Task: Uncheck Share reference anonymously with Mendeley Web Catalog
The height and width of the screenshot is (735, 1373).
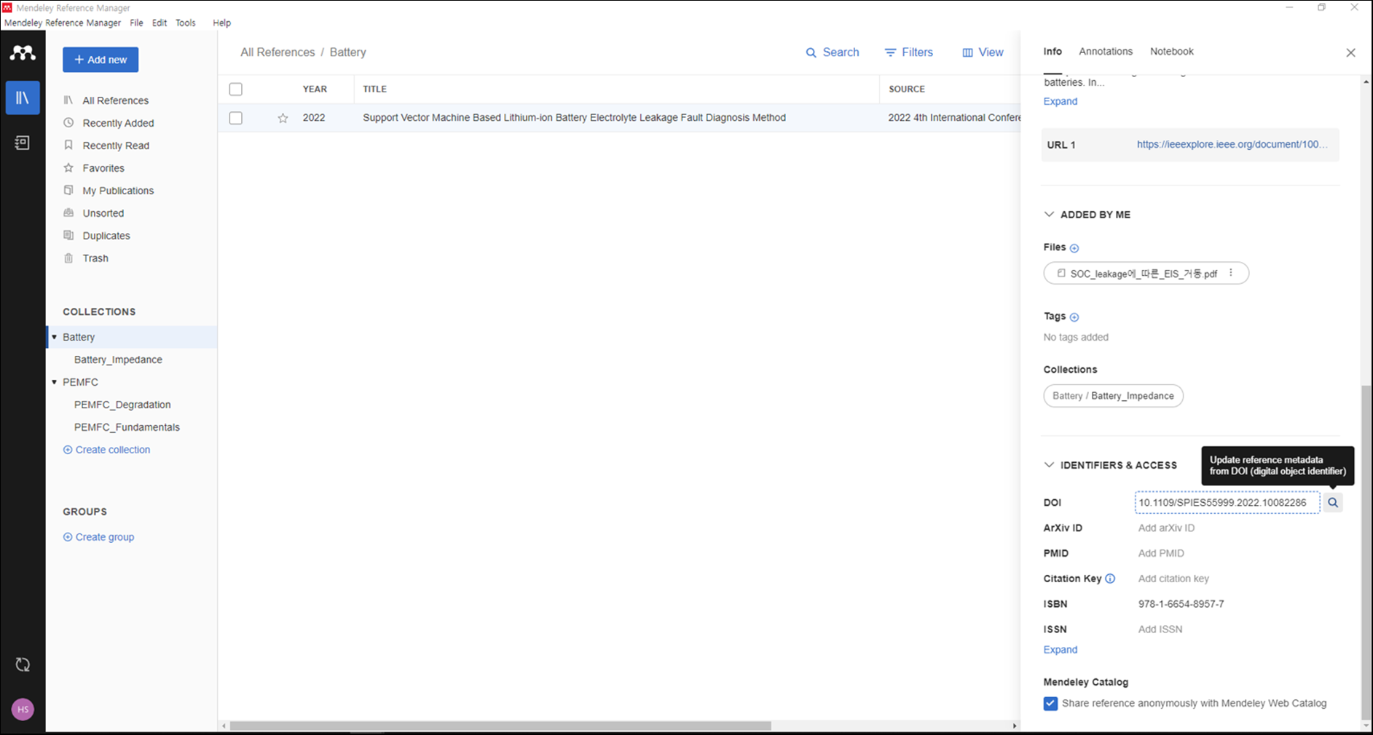Action: click(1050, 704)
